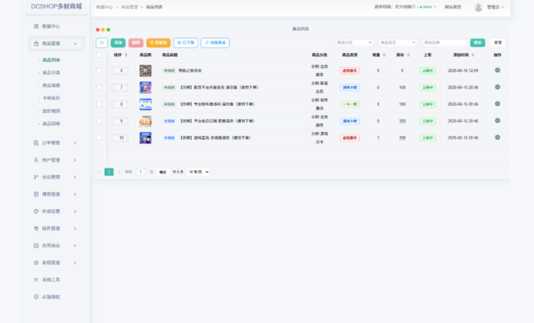Click the 系统管理 gear icon in sidebar
534x323 pixels.
click(36, 262)
